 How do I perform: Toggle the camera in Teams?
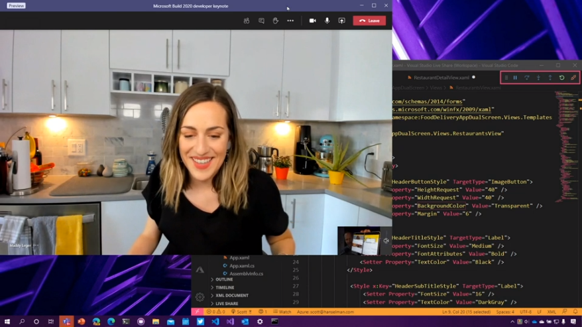coord(312,21)
